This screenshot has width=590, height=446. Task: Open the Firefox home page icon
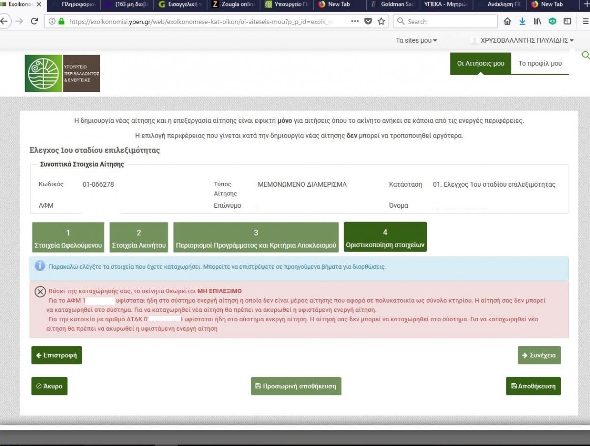coord(507,22)
